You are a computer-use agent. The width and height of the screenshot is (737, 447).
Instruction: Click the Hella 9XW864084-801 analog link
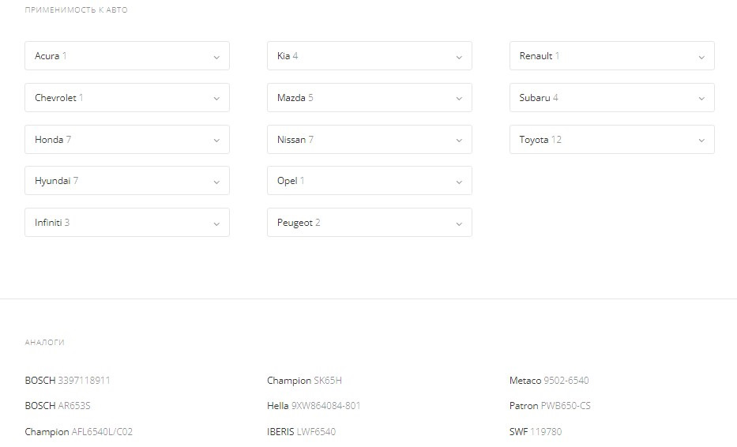pos(314,406)
